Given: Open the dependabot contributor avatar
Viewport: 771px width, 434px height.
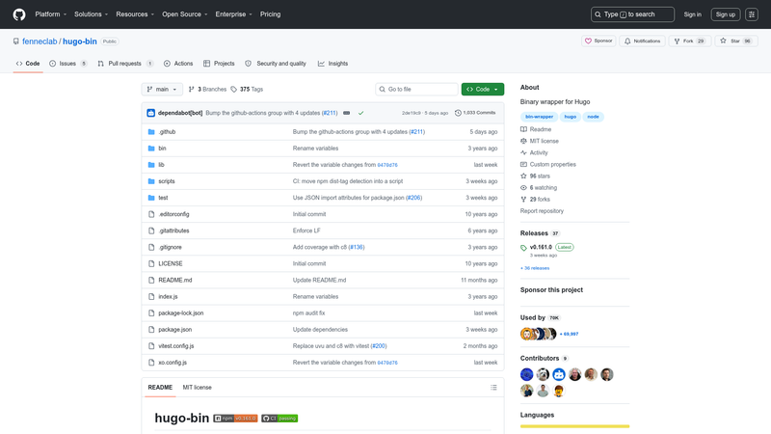Looking at the screenshot, I should click(559, 374).
